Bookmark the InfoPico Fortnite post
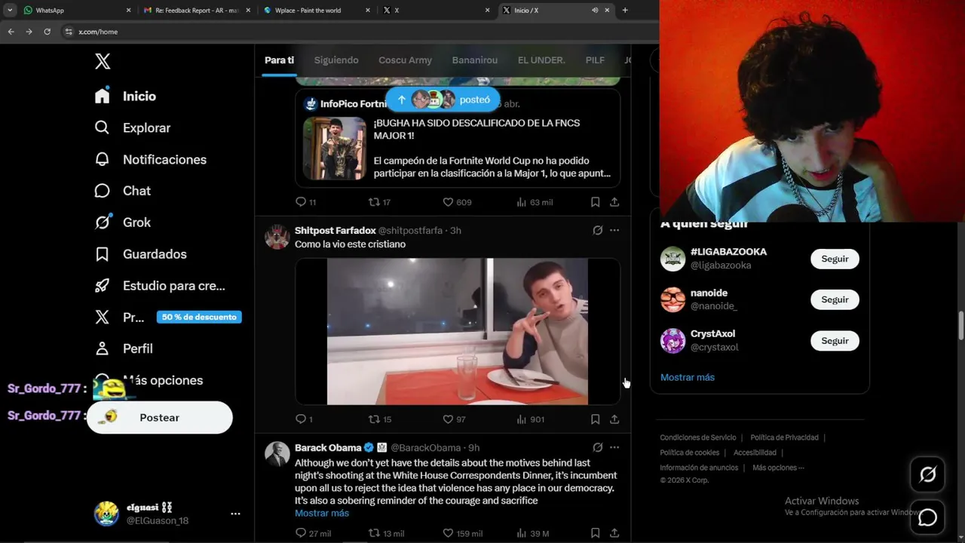This screenshot has height=543, width=965. (x=595, y=202)
